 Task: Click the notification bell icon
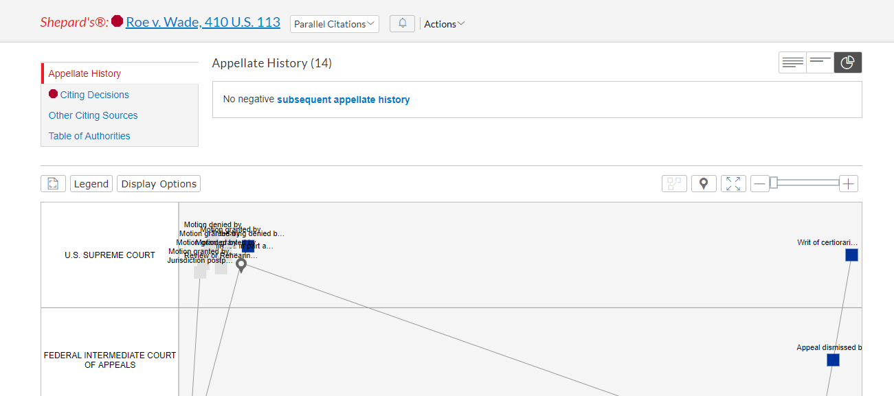[402, 23]
